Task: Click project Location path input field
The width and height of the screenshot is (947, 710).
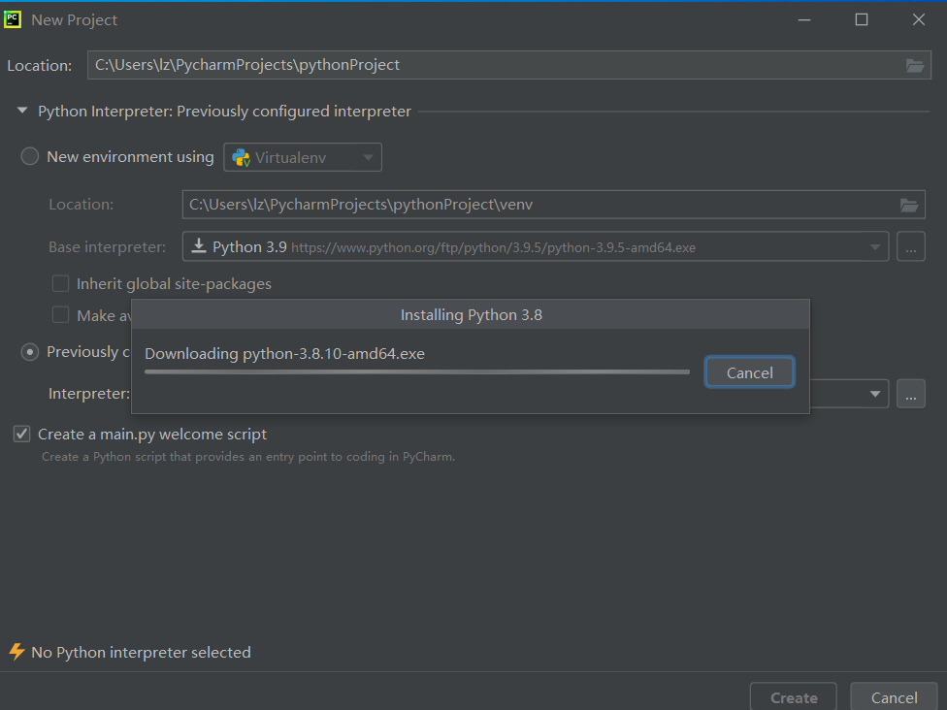Action: 509,65
